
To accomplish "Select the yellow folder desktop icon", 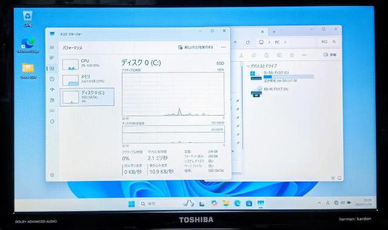I will (x=28, y=71).
